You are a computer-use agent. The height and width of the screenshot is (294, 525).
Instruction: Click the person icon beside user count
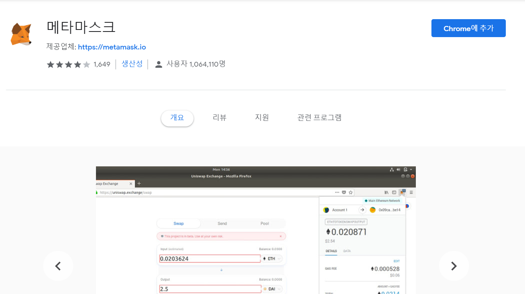coord(159,65)
